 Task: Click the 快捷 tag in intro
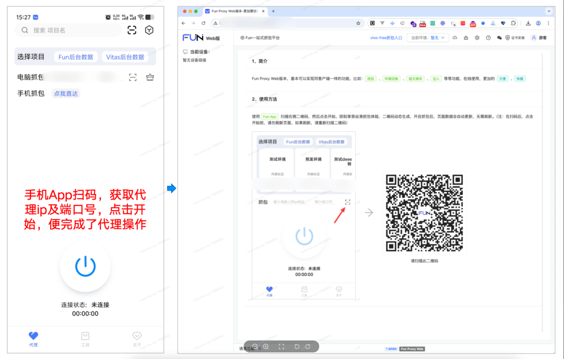(x=520, y=79)
